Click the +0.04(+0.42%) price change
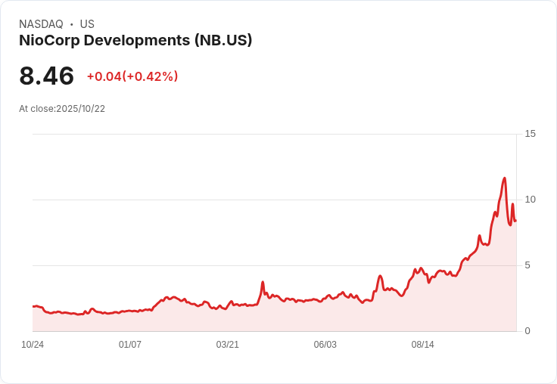 pos(132,76)
